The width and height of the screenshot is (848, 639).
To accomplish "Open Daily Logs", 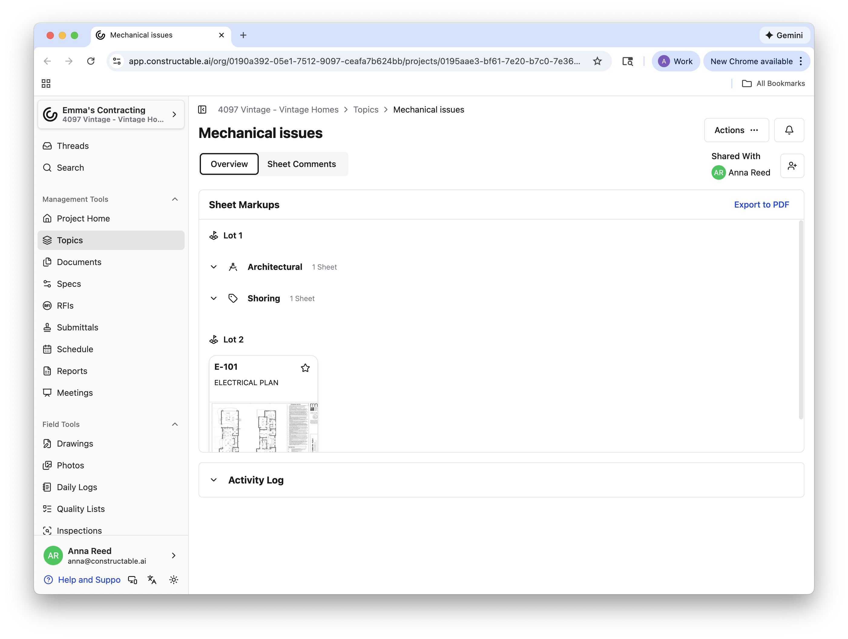I will click(x=111, y=487).
